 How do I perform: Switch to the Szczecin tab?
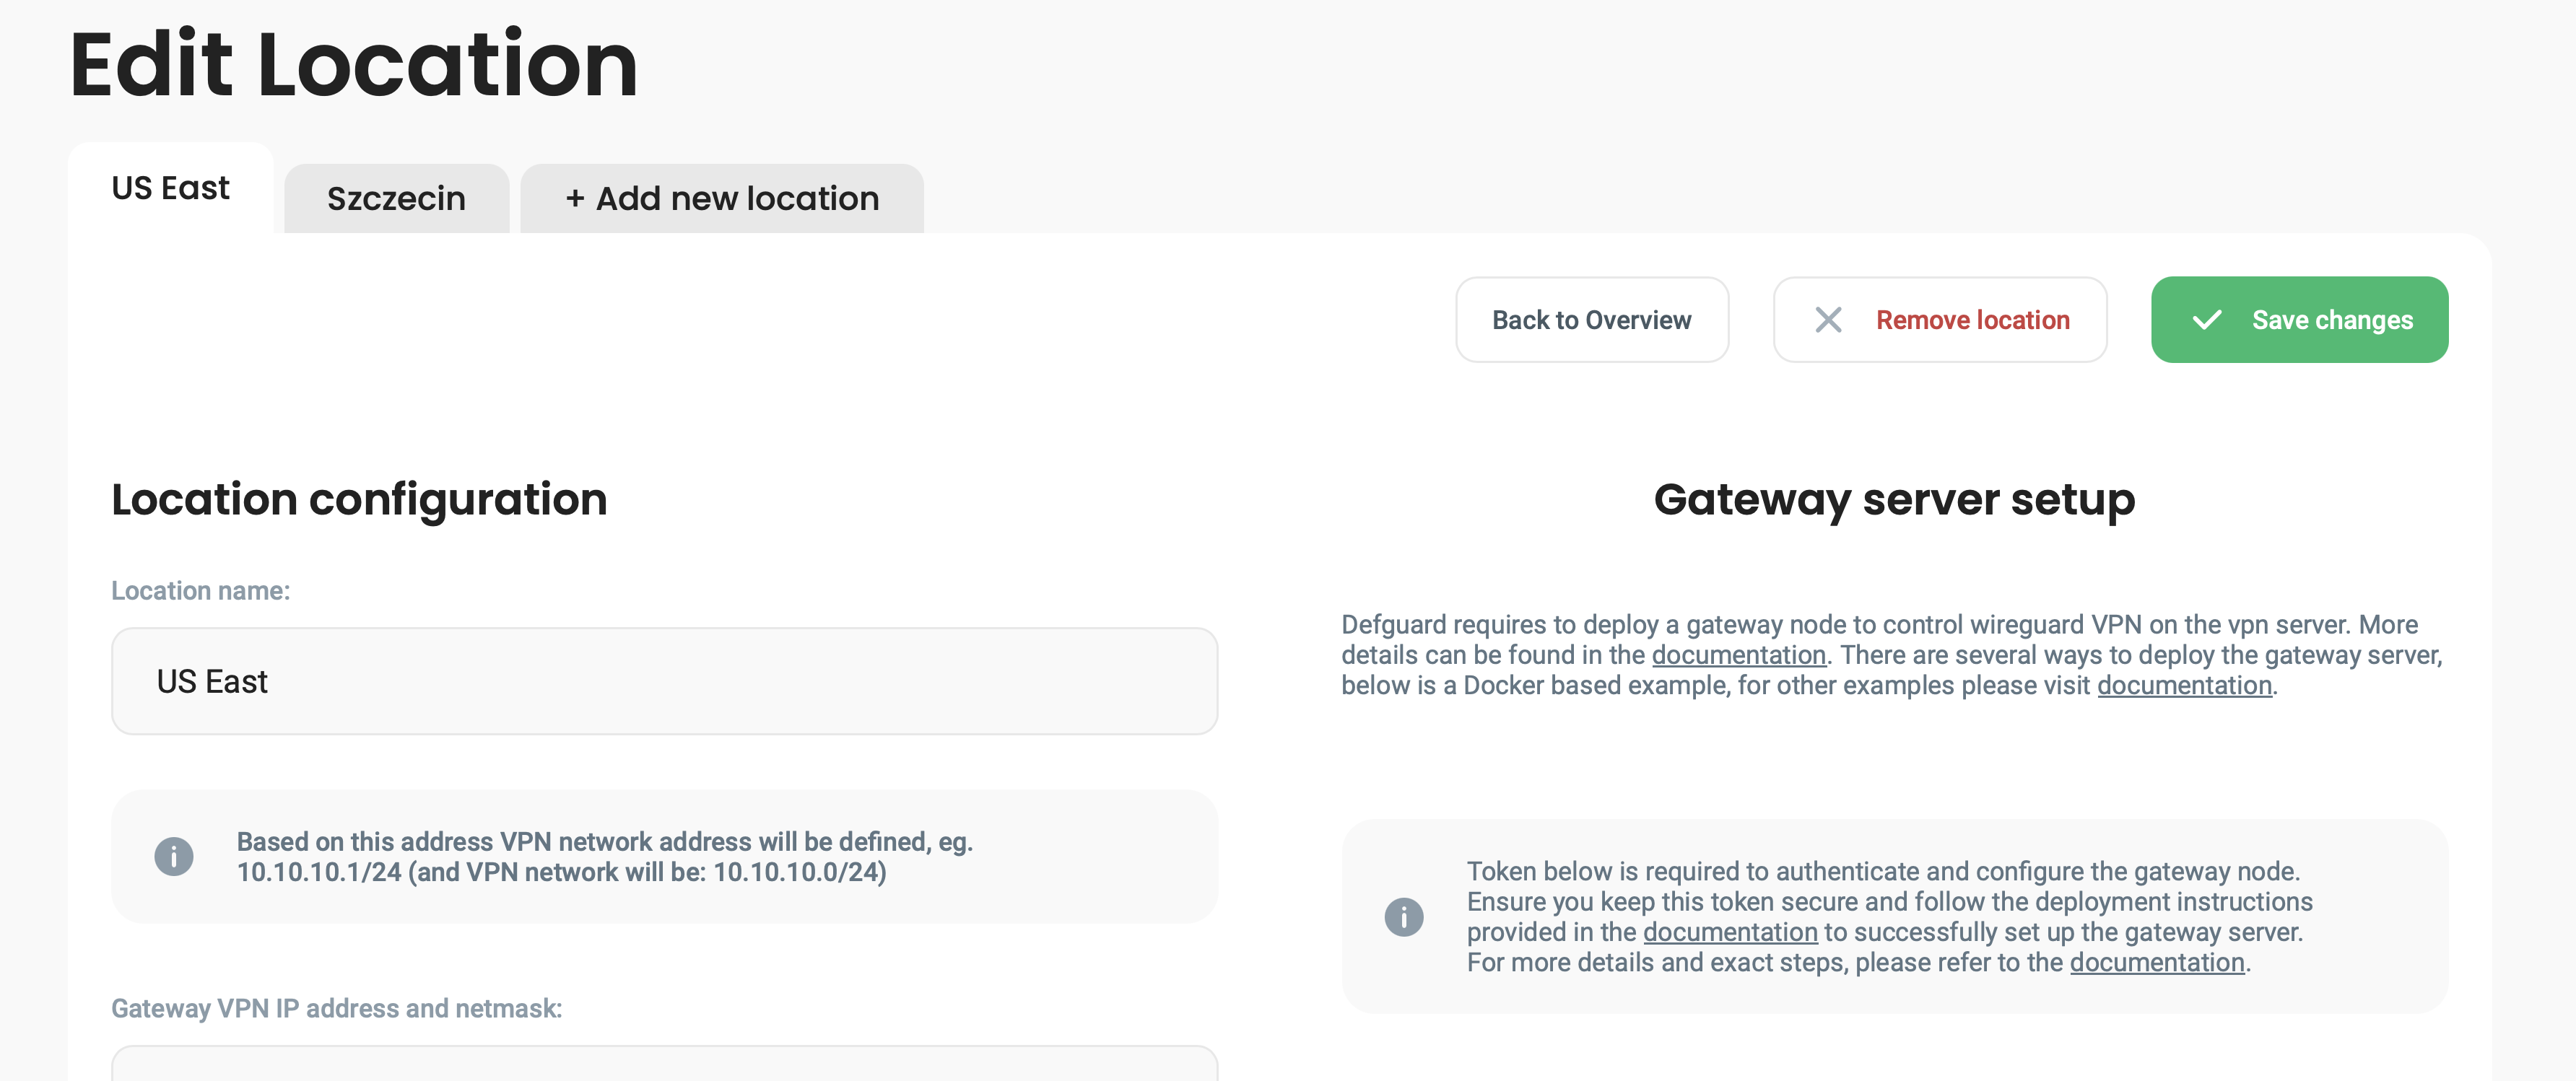[x=396, y=199]
